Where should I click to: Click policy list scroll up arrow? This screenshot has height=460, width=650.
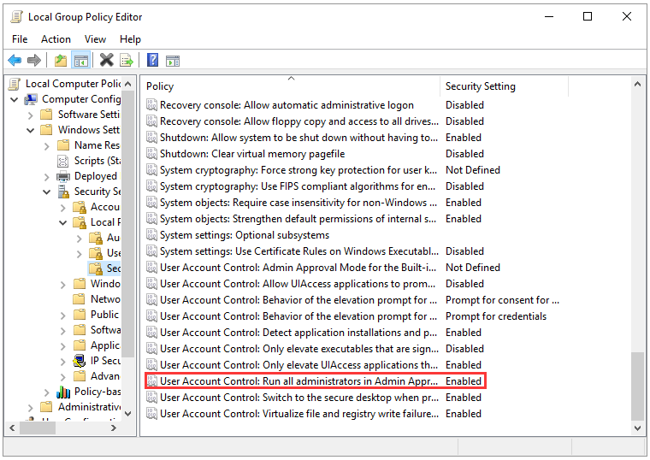click(x=637, y=84)
